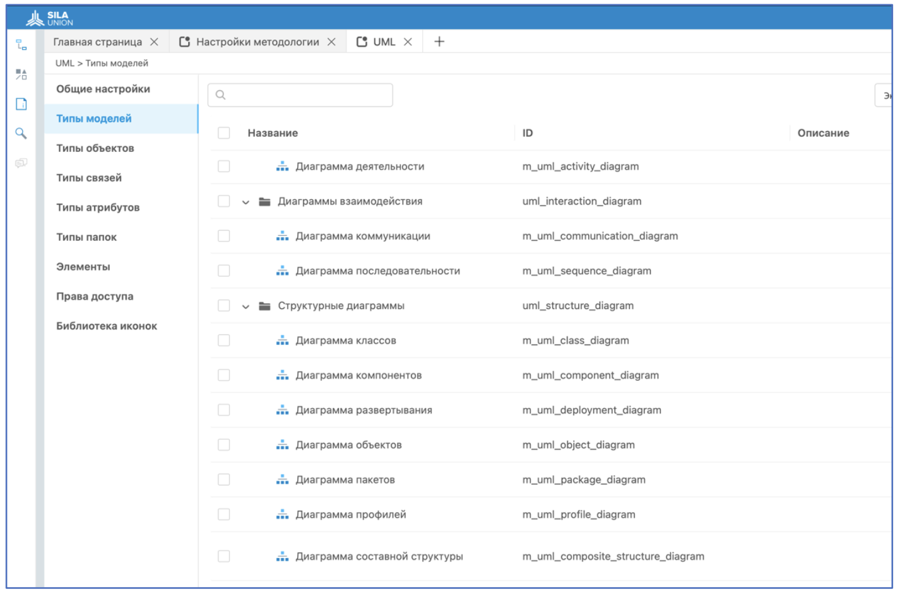
Task: Click the shapes icon in left sidebar
Action: coord(21,74)
